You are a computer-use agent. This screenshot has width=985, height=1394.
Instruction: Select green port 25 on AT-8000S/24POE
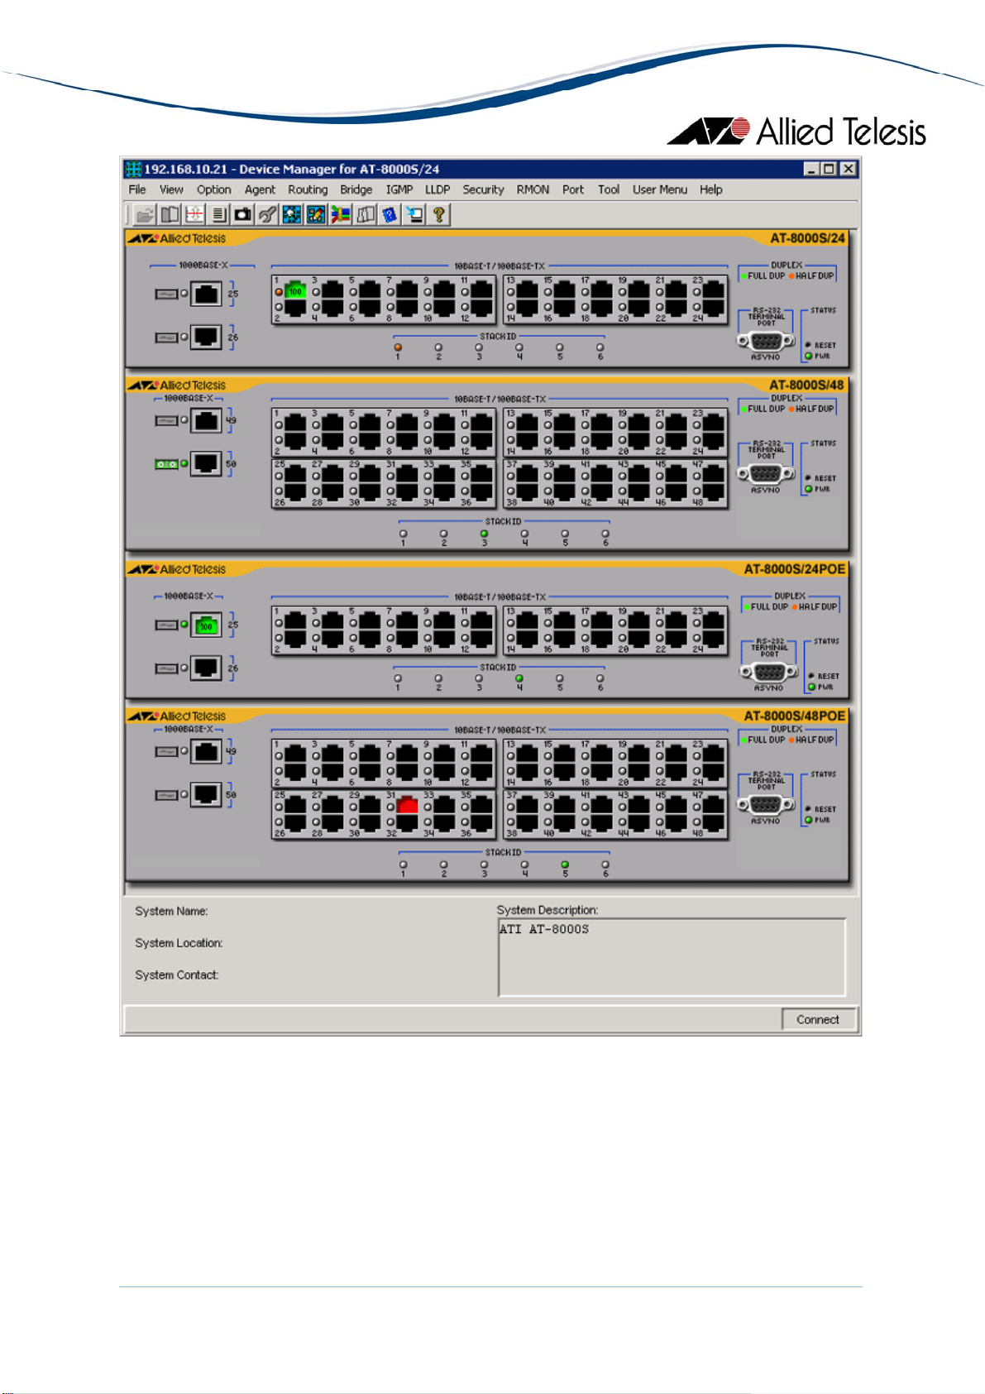(x=206, y=625)
